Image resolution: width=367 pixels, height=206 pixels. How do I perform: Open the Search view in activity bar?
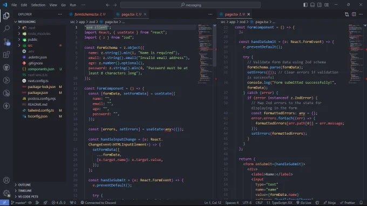(x=6, y=29)
